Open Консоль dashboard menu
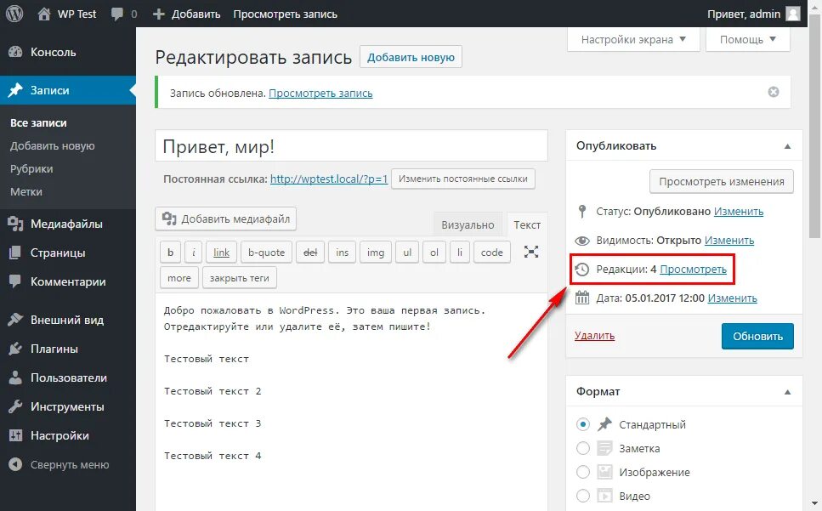Image resolution: width=822 pixels, height=511 pixels. 68,52
